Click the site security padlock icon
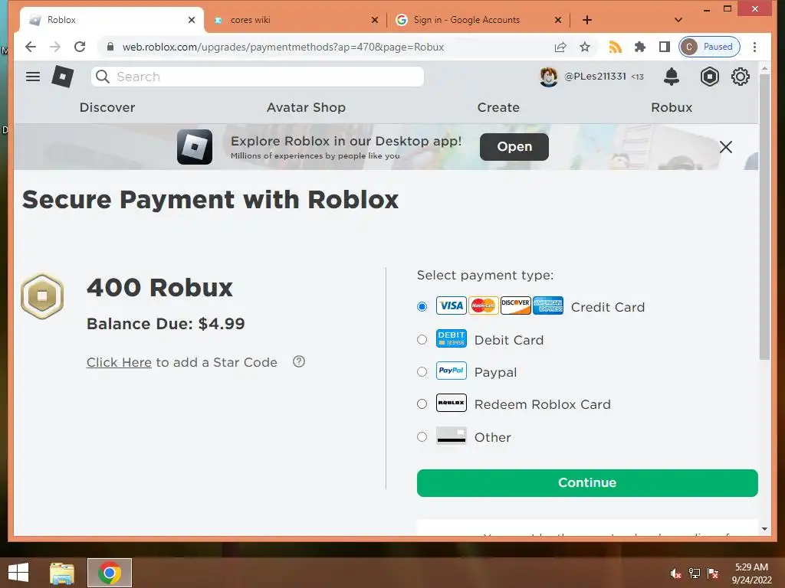The image size is (785, 588). click(110, 47)
